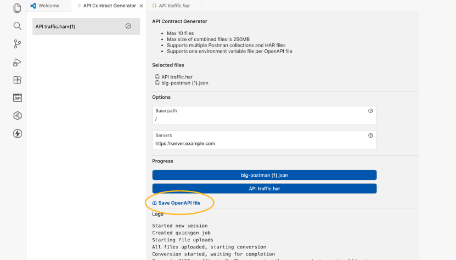This screenshot has width=456, height=260.
Task: Open the Extensions blocks icon
Action: point(17,80)
